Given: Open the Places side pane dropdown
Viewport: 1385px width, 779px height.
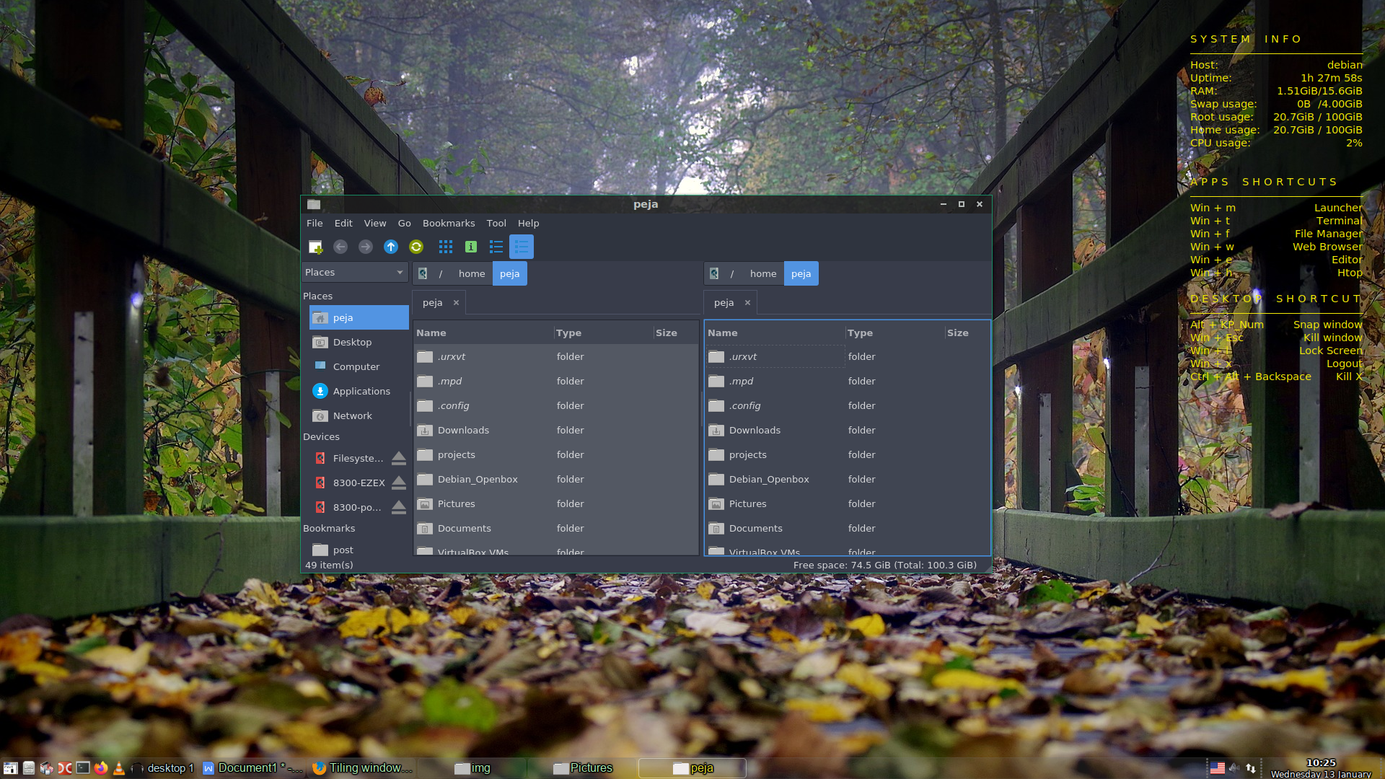Looking at the screenshot, I should click(x=355, y=272).
